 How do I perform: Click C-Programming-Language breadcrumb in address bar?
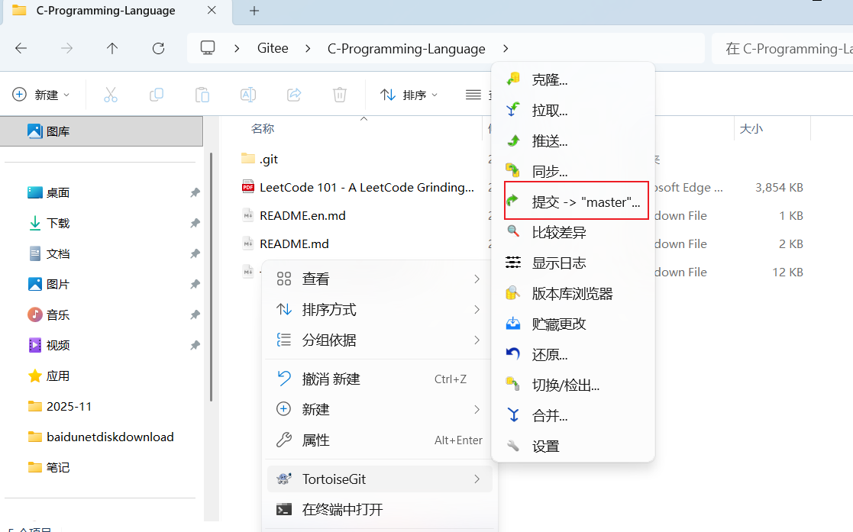click(406, 48)
